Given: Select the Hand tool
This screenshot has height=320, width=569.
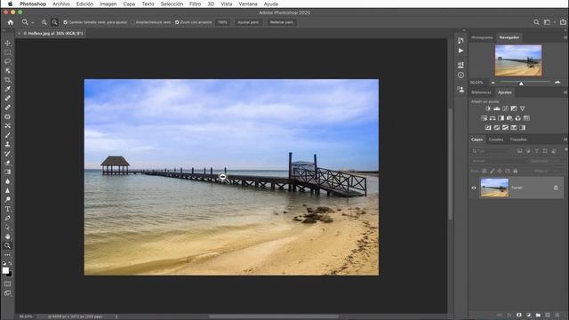Looking at the screenshot, I should (7, 236).
